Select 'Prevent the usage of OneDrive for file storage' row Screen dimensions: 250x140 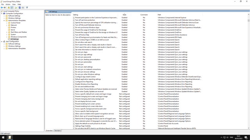click(91, 30)
